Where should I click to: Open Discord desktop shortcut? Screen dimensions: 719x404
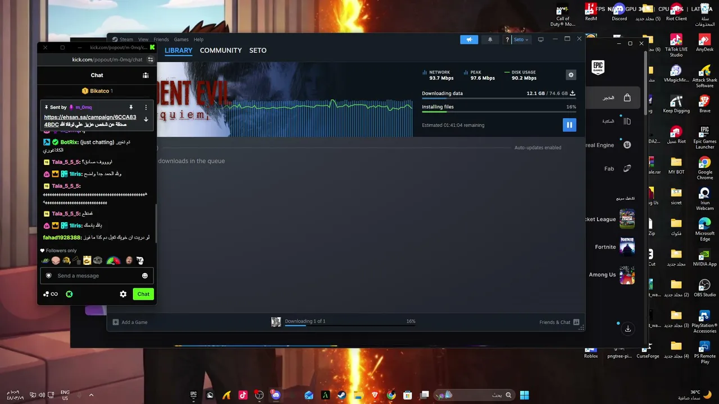(619, 12)
